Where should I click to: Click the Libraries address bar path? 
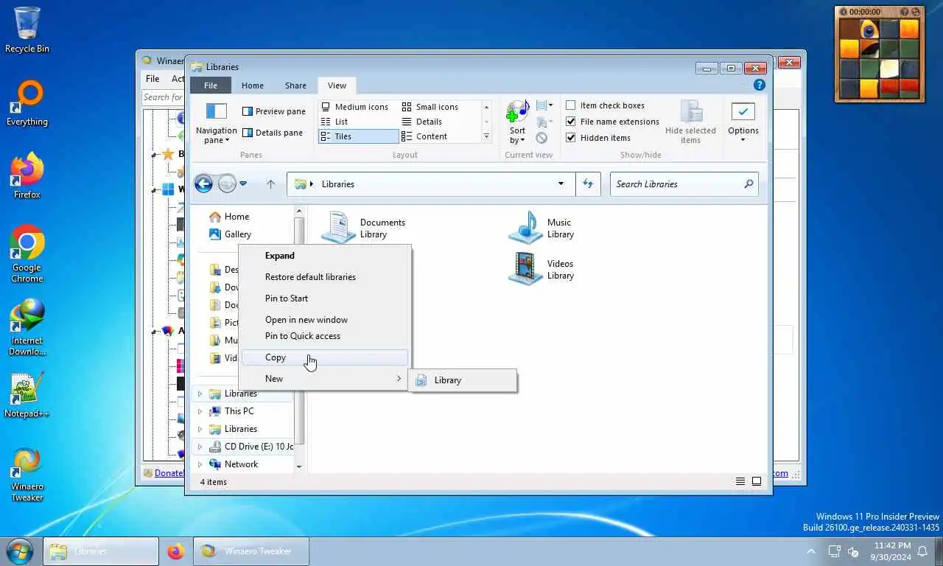pyautogui.click(x=338, y=184)
